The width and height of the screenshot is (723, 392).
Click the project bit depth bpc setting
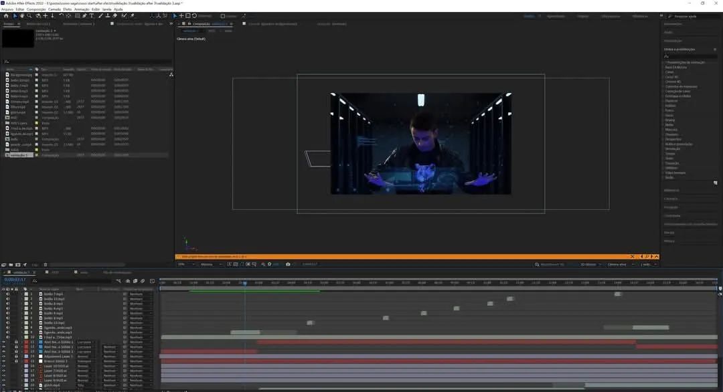coord(35,265)
